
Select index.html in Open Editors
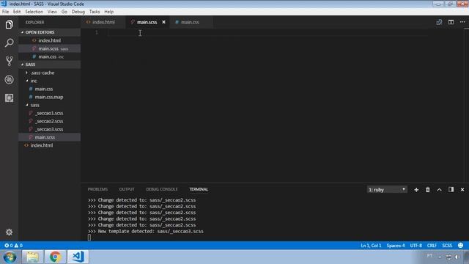(x=49, y=40)
